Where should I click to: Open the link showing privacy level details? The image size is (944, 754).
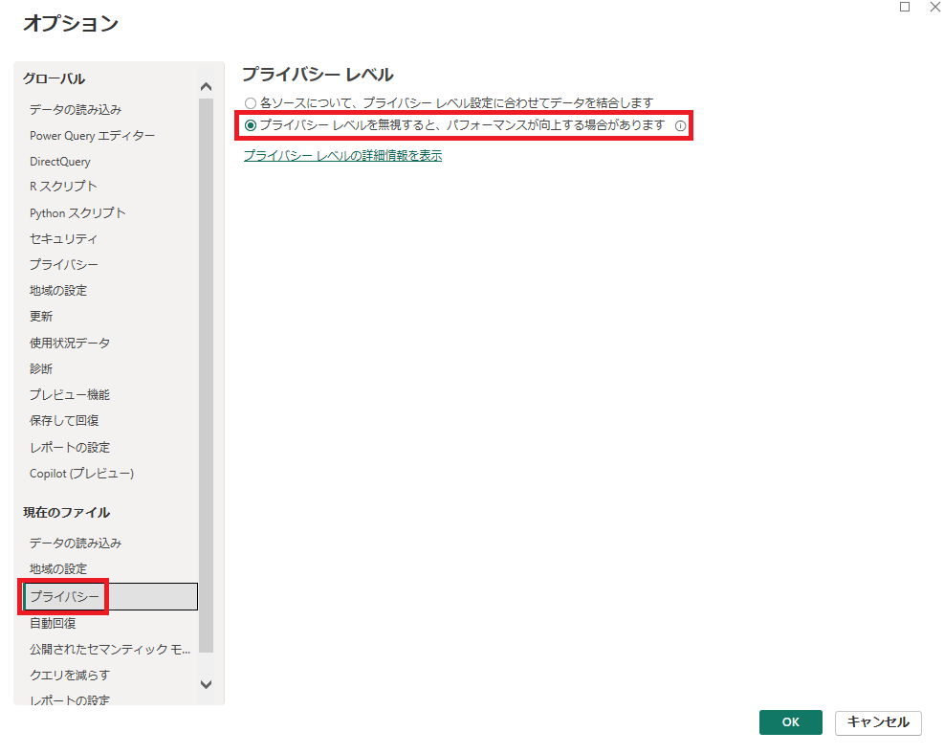click(342, 155)
